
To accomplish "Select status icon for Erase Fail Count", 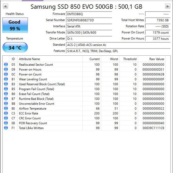I will (6, 94).
